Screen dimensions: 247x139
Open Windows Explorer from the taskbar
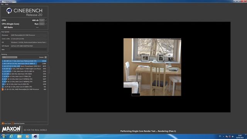[19, 136]
